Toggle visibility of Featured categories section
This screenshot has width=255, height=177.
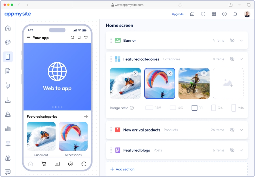[232, 59]
